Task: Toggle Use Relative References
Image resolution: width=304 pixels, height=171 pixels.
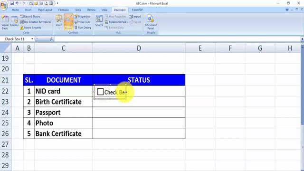Action: [x=36, y=22]
